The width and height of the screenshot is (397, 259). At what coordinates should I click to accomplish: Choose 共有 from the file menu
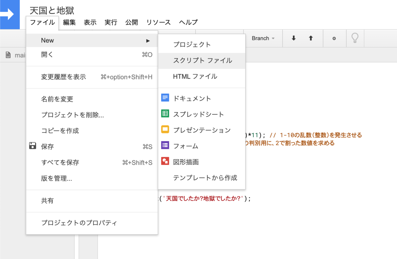click(x=92, y=201)
